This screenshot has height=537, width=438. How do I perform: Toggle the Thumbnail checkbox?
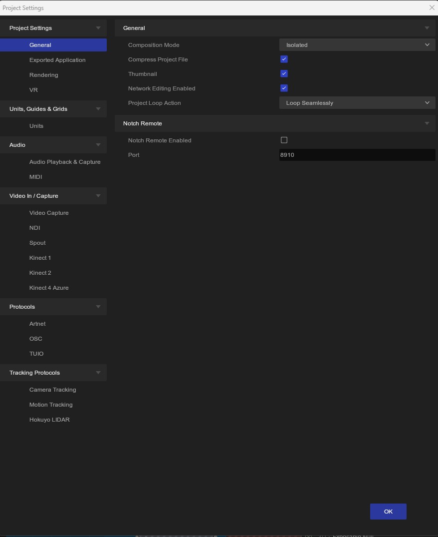pyautogui.click(x=284, y=74)
